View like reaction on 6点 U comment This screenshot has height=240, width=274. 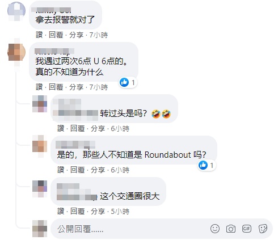click(128, 83)
